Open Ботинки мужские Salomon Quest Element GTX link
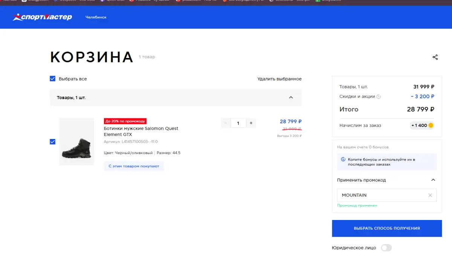The height and width of the screenshot is (255, 452). click(141, 131)
